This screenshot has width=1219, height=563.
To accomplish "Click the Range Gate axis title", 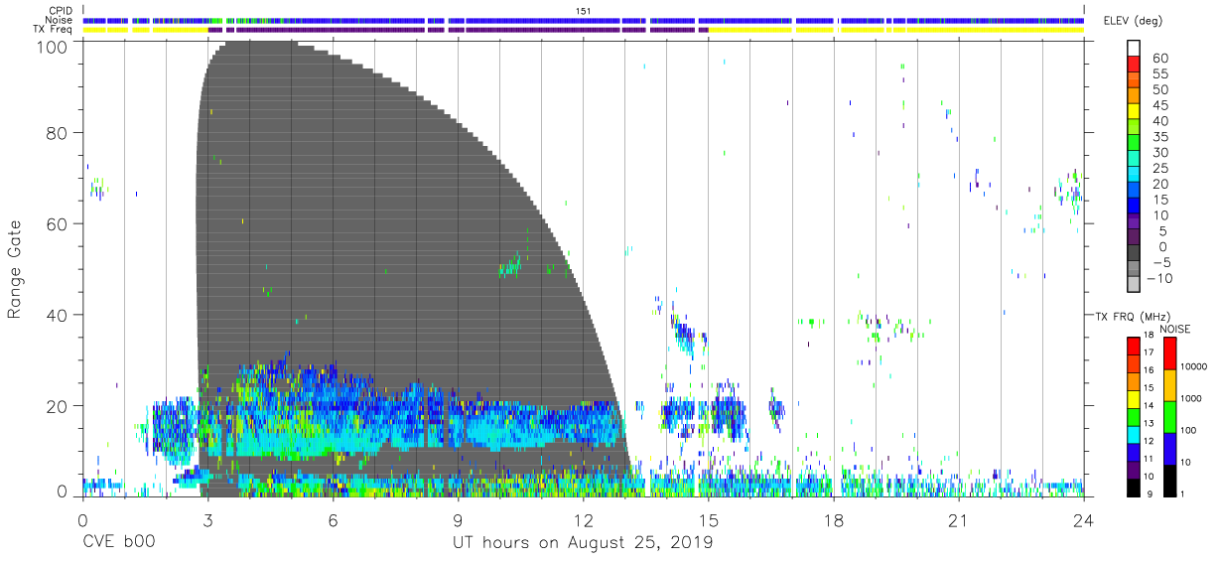I will point(15,270).
